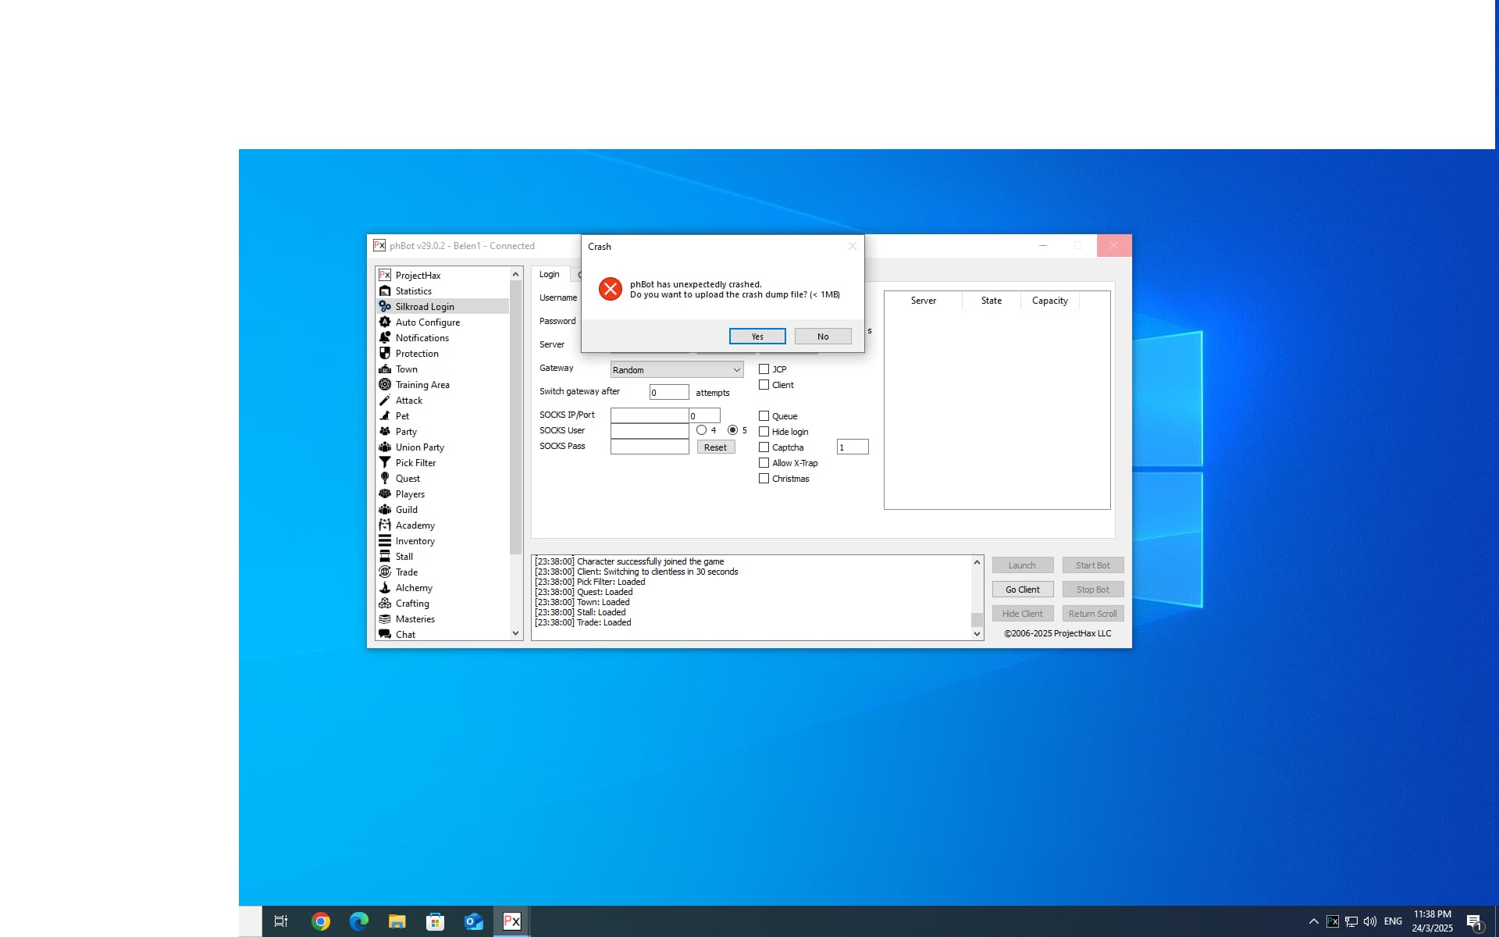Open the Pick Filter funnel icon
Viewport: 1499px width, 937px height.
(385, 463)
